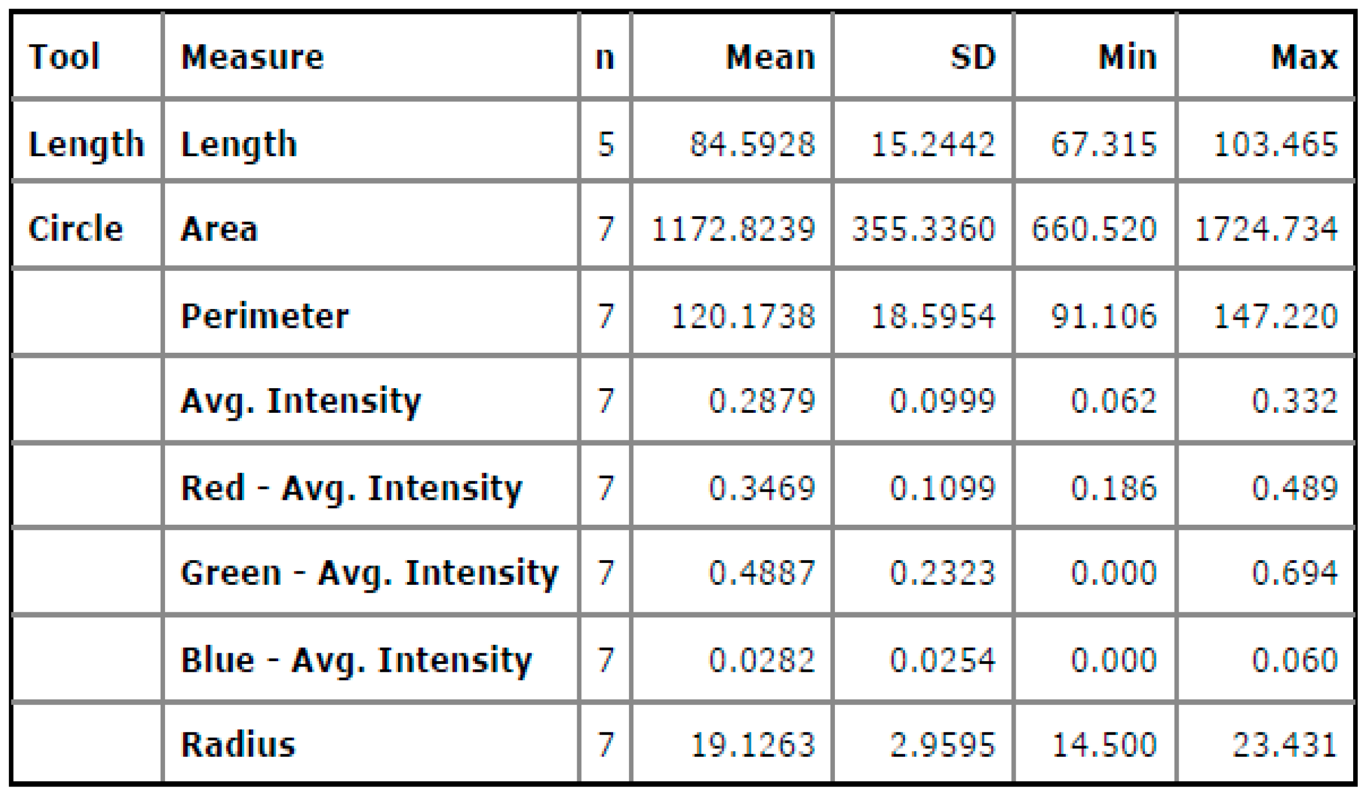Select the Area min value 660.520
The height and width of the screenshot is (796, 1365).
click(1094, 229)
